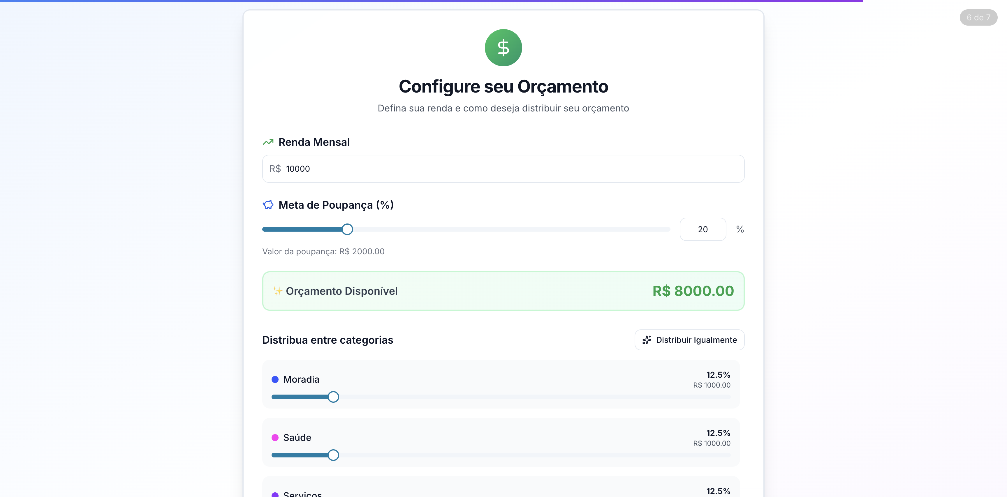Click the Distribuir Igualmente button
This screenshot has height=497, width=1007.
[689, 340]
